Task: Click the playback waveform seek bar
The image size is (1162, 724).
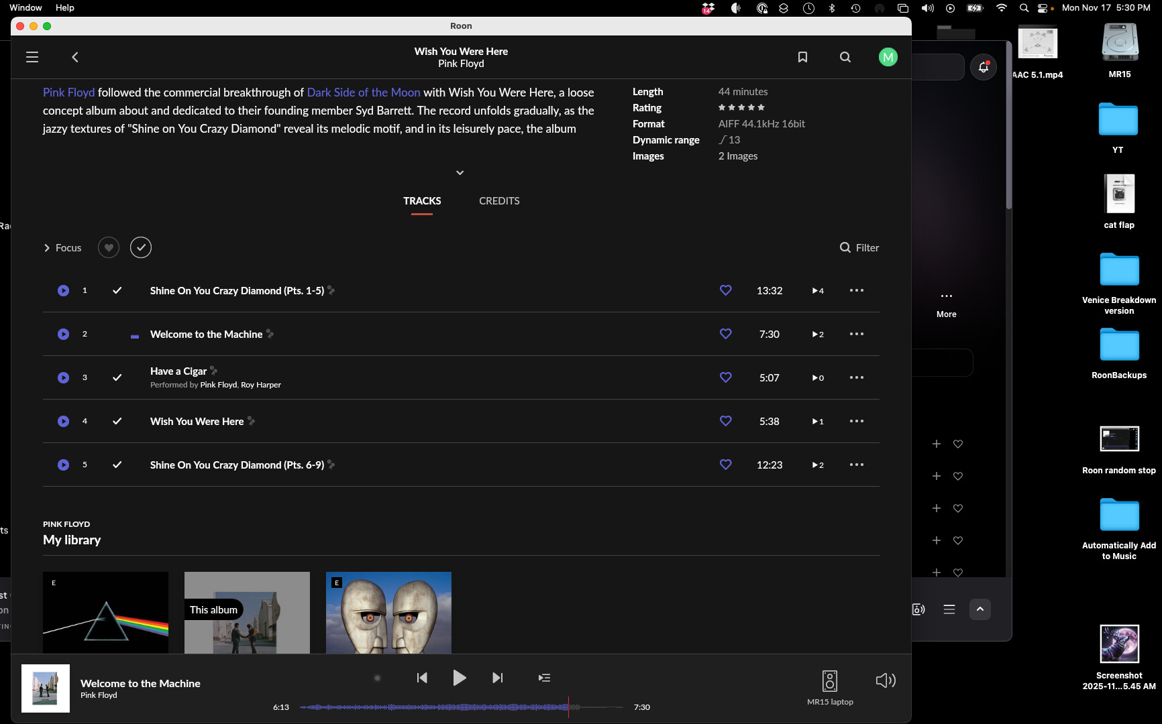Action: (x=462, y=707)
